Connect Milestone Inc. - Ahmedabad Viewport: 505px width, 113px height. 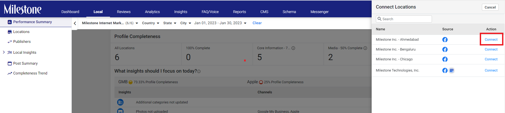pos(491,40)
